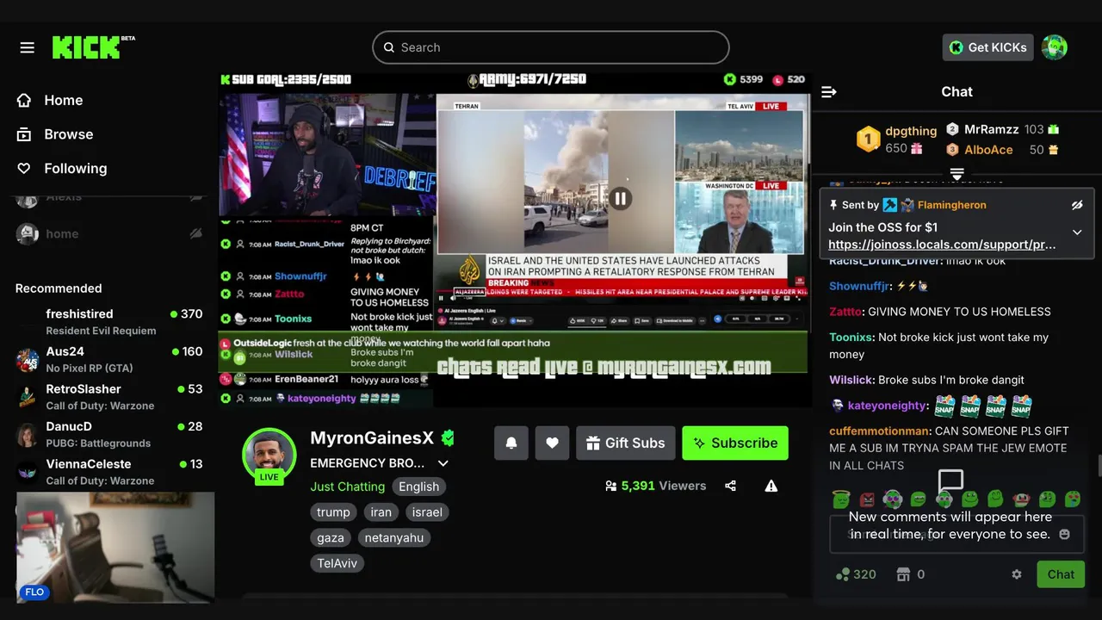Open recommended channel DanucD
The width and height of the screenshot is (1102, 620).
click(109, 434)
